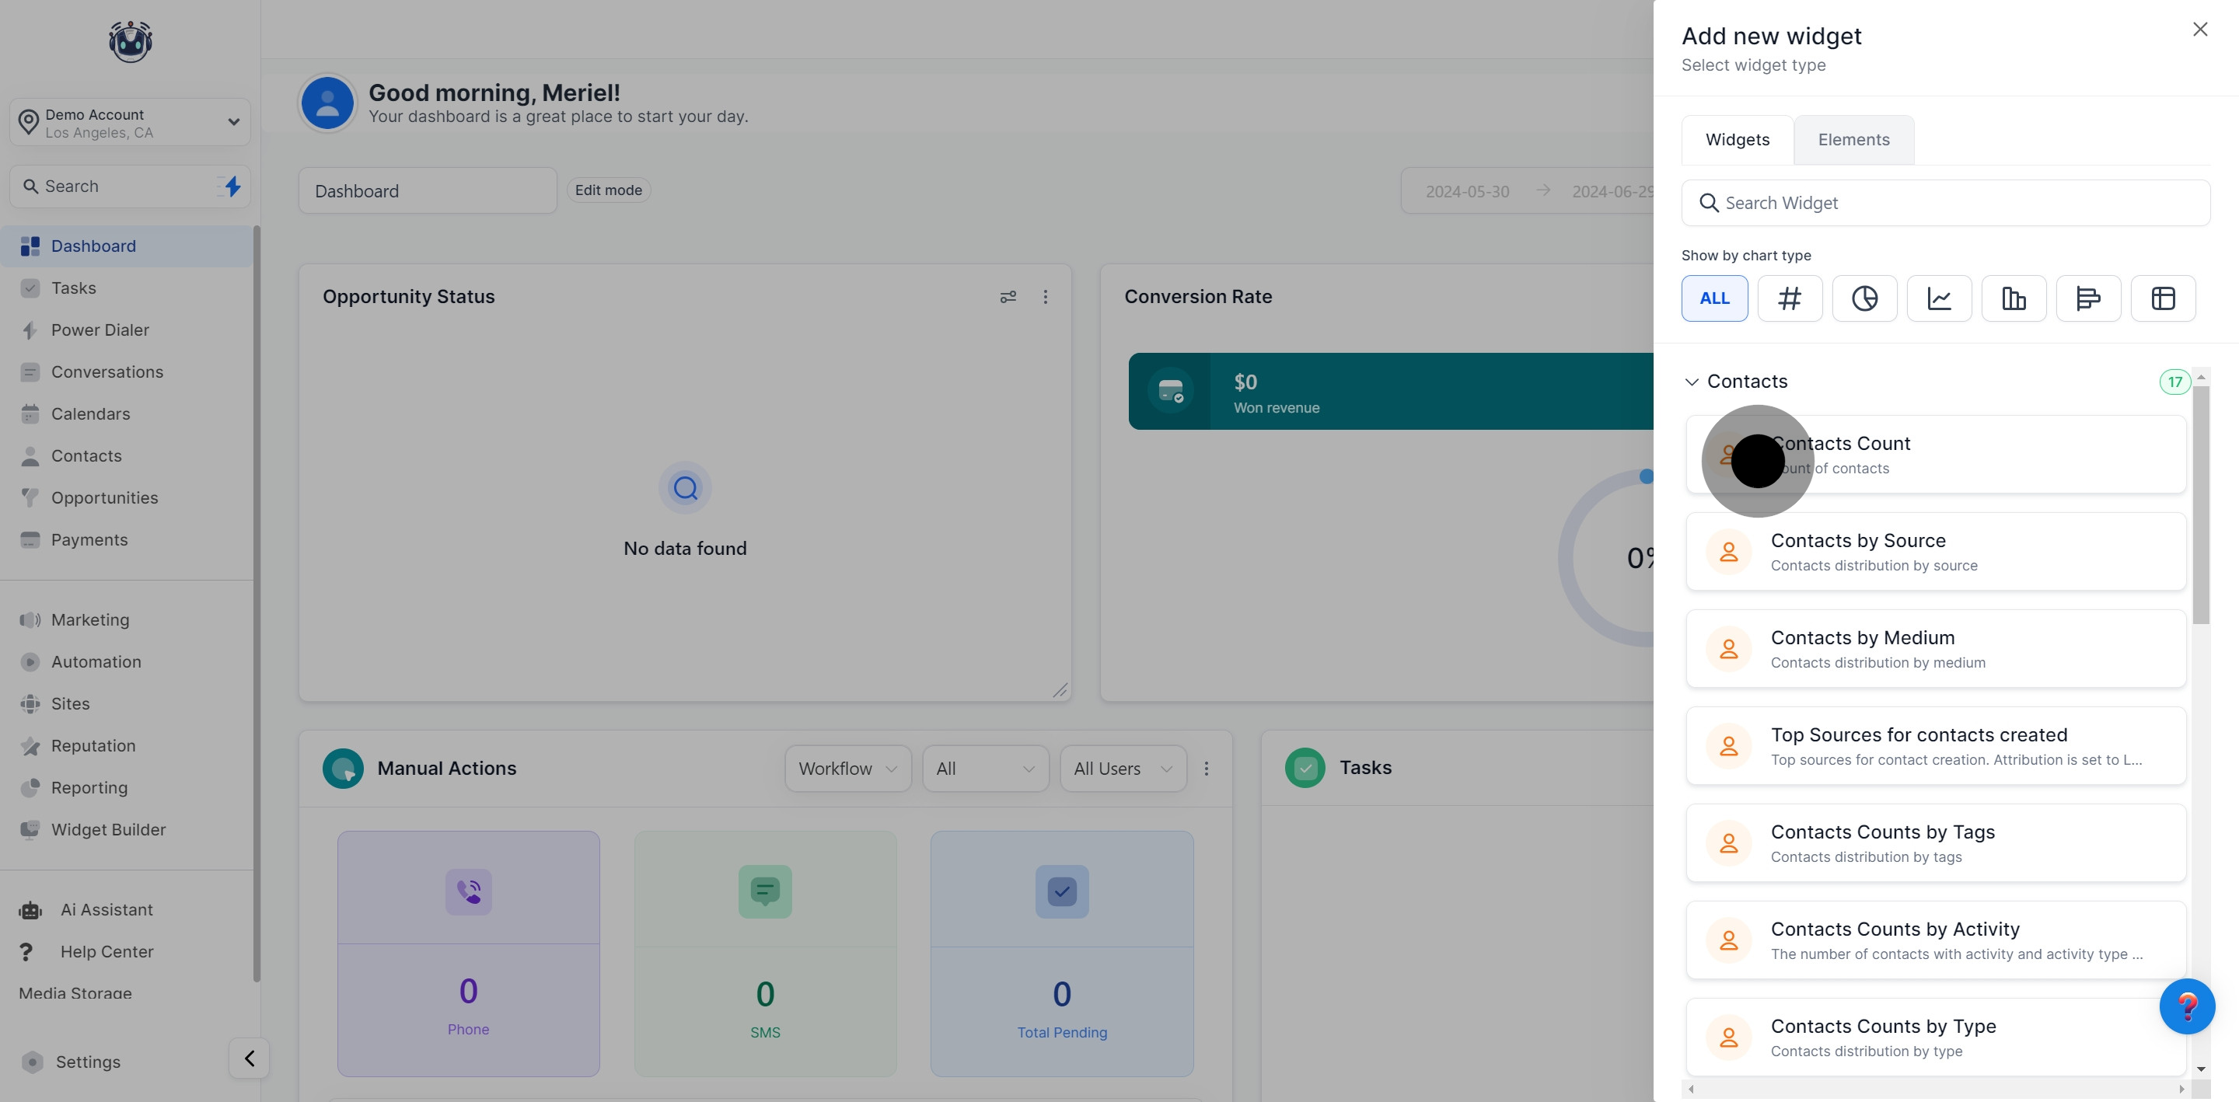Image resolution: width=2239 pixels, height=1102 pixels.
Task: Open the Workflow dropdown in Manual Actions
Action: 847,769
